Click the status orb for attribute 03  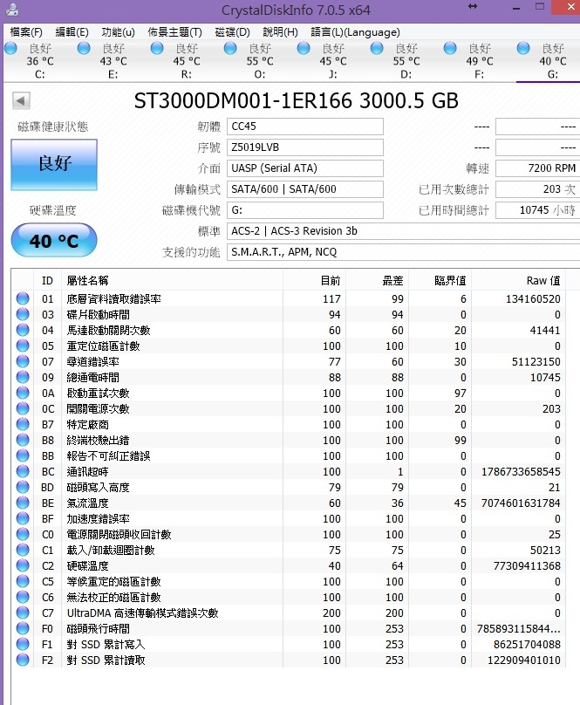(23, 314)
